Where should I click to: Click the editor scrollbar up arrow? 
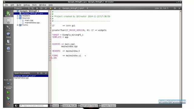[181, 11]
